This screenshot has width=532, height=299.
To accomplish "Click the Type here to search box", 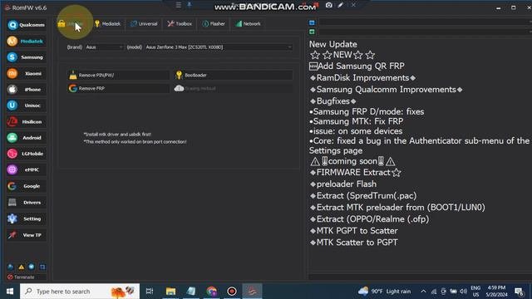I will tap(80, 292).
